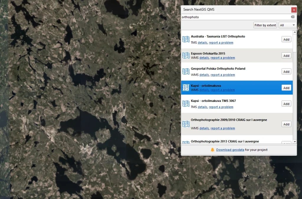Report a problem for Geoportal Polska Orthophoto Poland
Screen dimensions: 302x199
click(x=223, y=75)
